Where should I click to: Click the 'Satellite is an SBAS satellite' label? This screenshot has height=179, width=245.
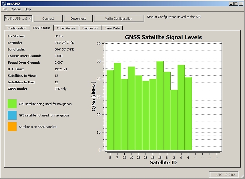pyautogui.click(x=38, y=127)
